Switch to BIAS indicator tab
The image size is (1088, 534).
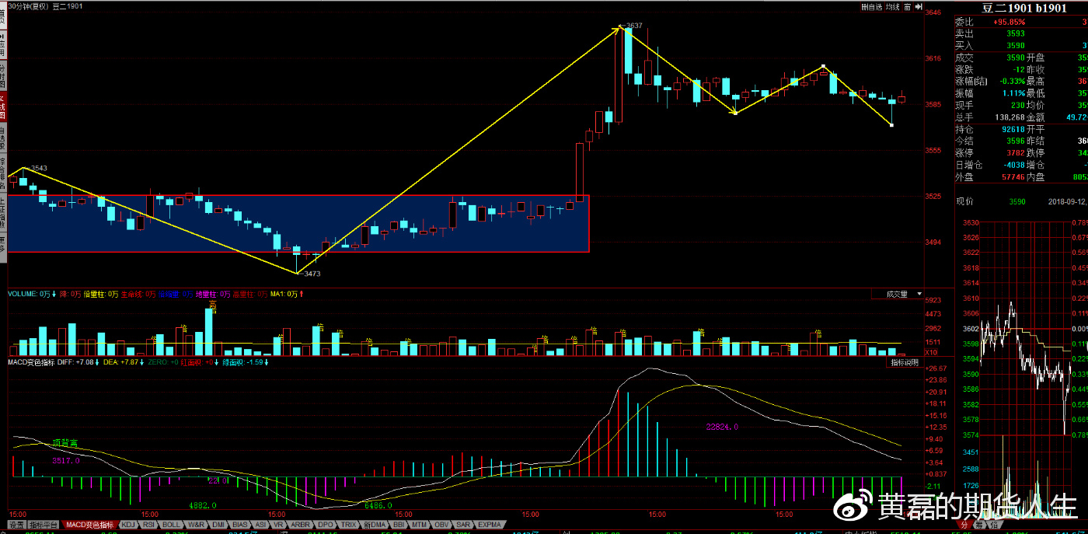pos(240,525)
